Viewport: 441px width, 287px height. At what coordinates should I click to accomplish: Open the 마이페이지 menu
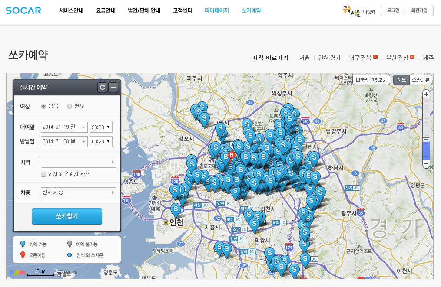(217, 10)
